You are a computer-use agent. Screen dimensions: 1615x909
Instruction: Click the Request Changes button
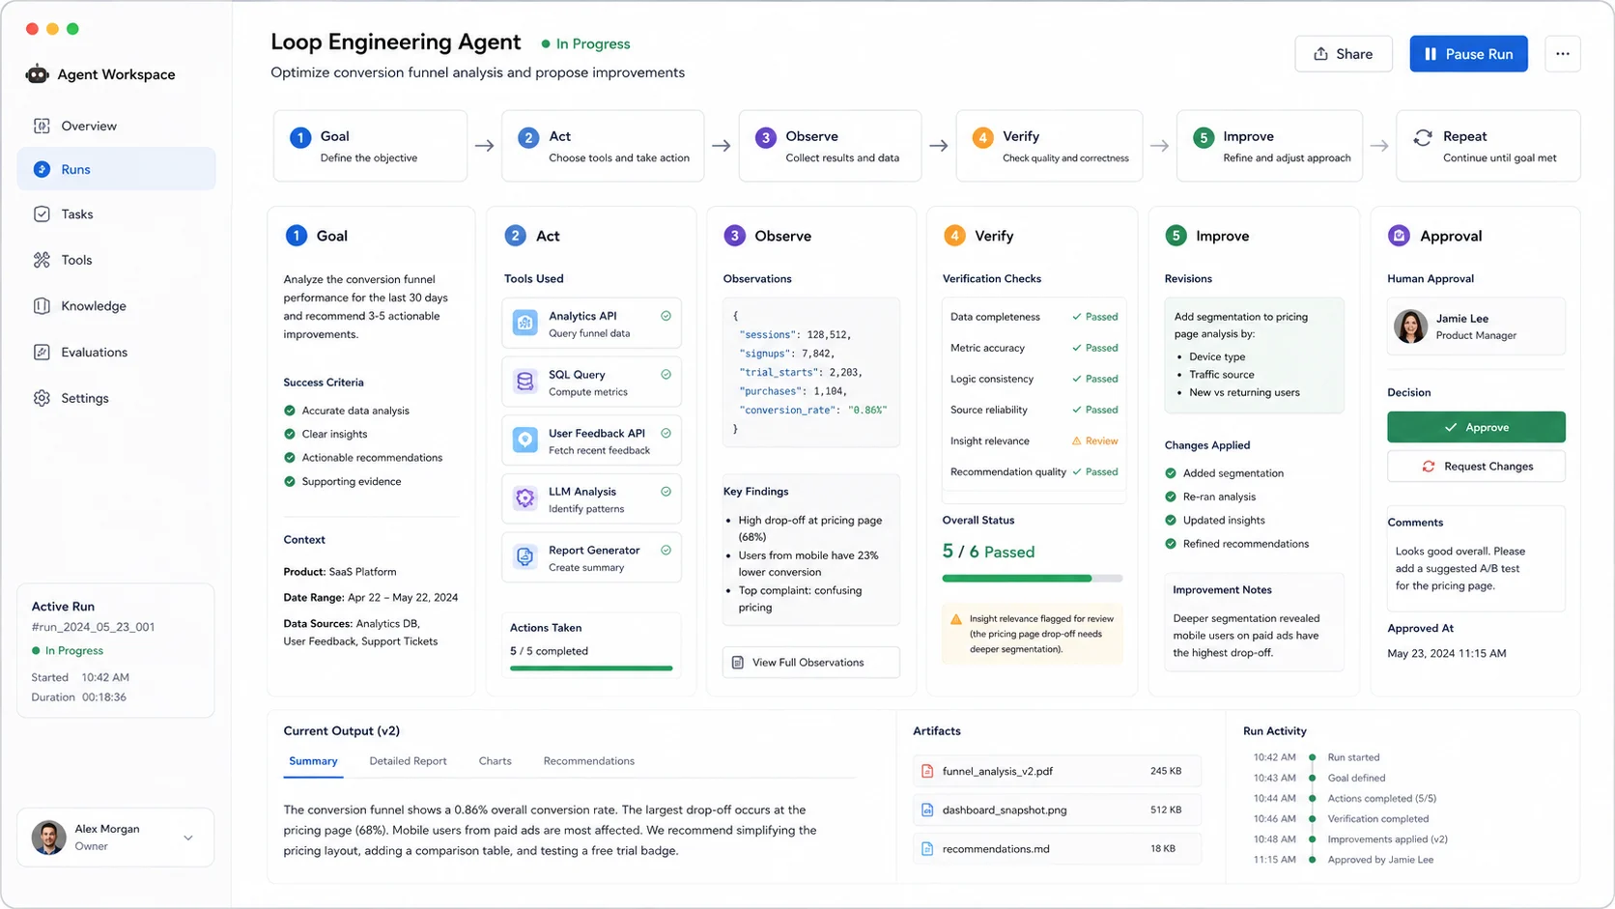1476,467
